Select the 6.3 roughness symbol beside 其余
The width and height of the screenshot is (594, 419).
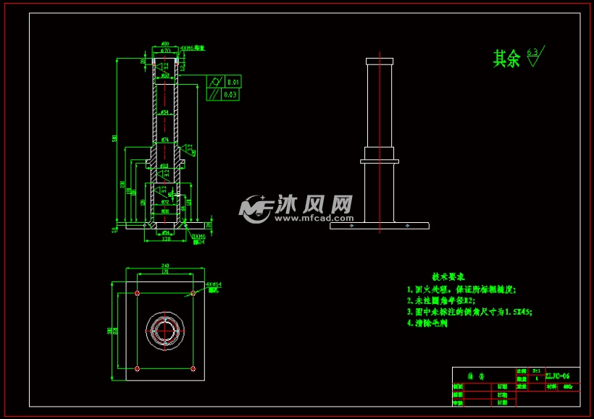(x=535, y=56)
